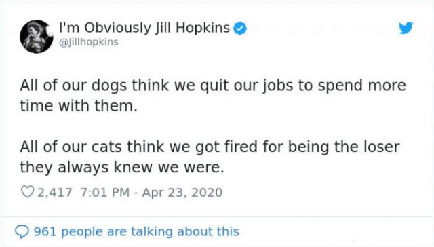Click the speech bubble reply icon
This screenshot has width=434, height=247.
[x=22, y=232]
